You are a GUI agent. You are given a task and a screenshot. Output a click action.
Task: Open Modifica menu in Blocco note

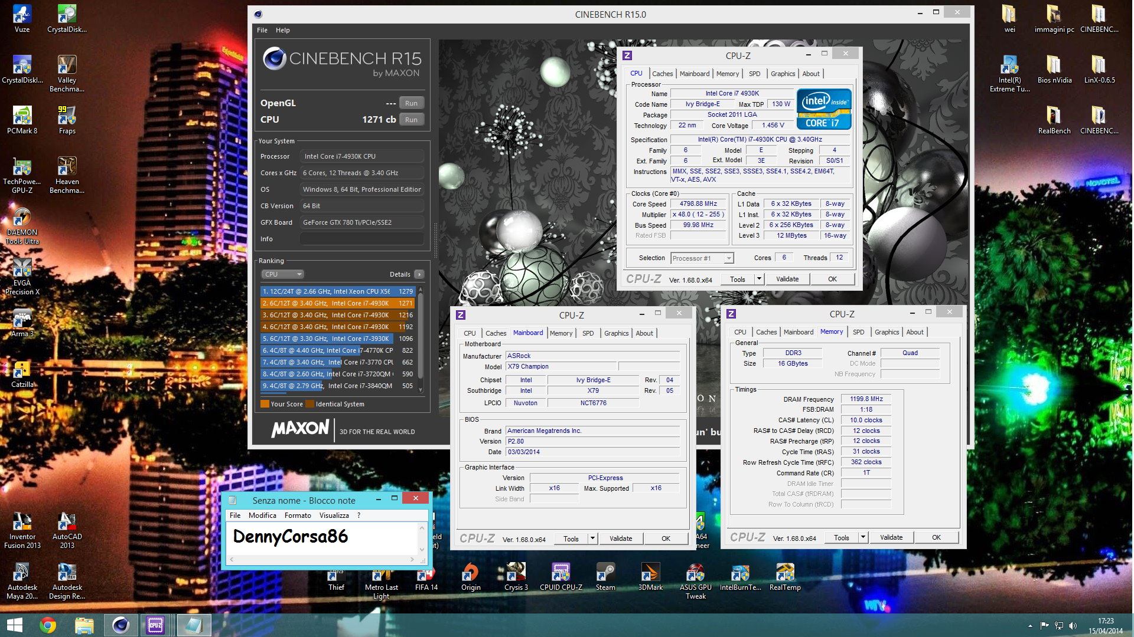pos(262,515)
